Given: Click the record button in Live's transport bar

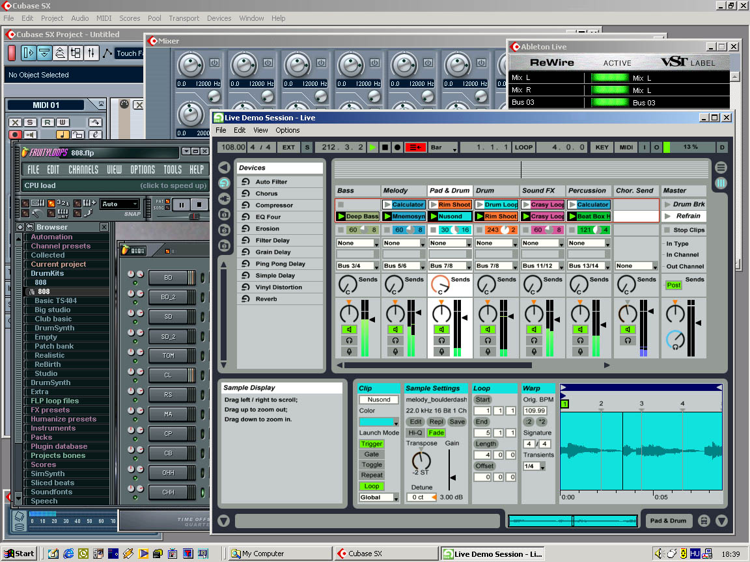Looking at the screenshot, I should [x=397, y=147].
